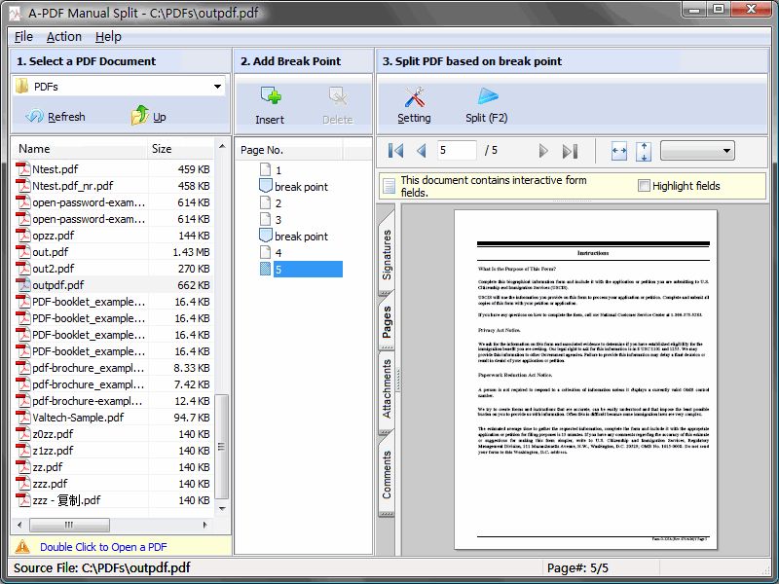Open the Attachments side tab
779x584 pixels.
[x=387, y=388]
